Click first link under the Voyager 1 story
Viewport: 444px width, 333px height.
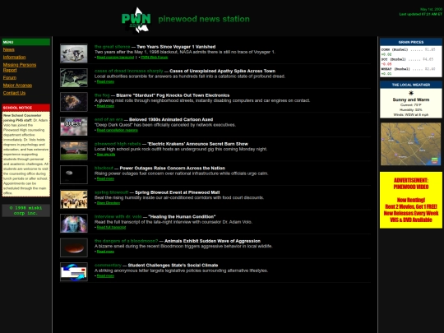coord(115,58)
